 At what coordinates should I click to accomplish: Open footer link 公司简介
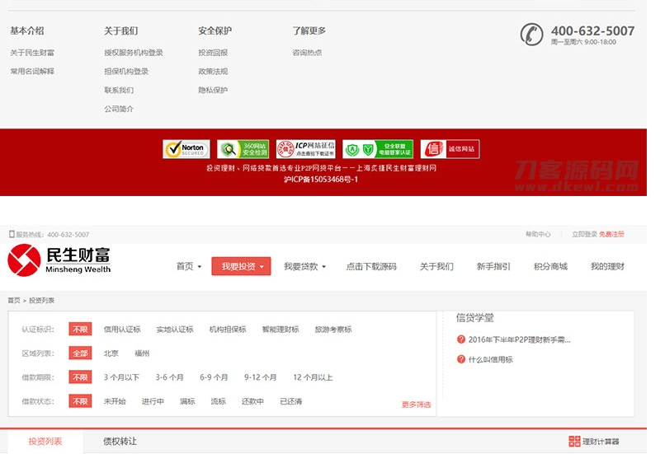tap(119, 109)
